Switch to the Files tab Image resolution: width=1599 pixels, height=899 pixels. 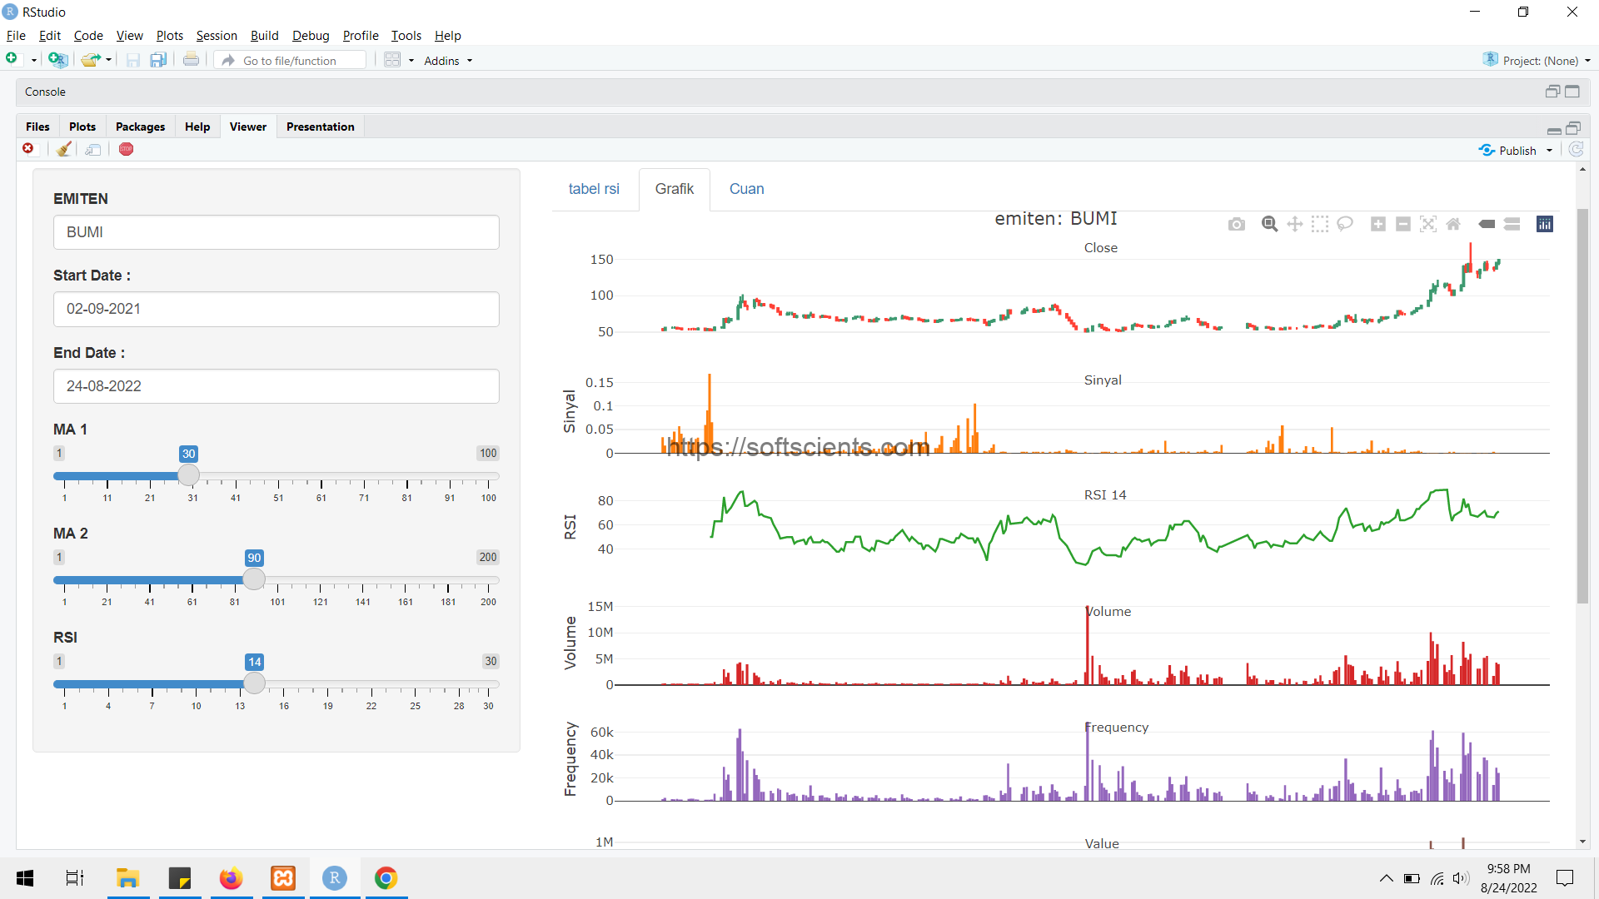click(x=37, y=127)
